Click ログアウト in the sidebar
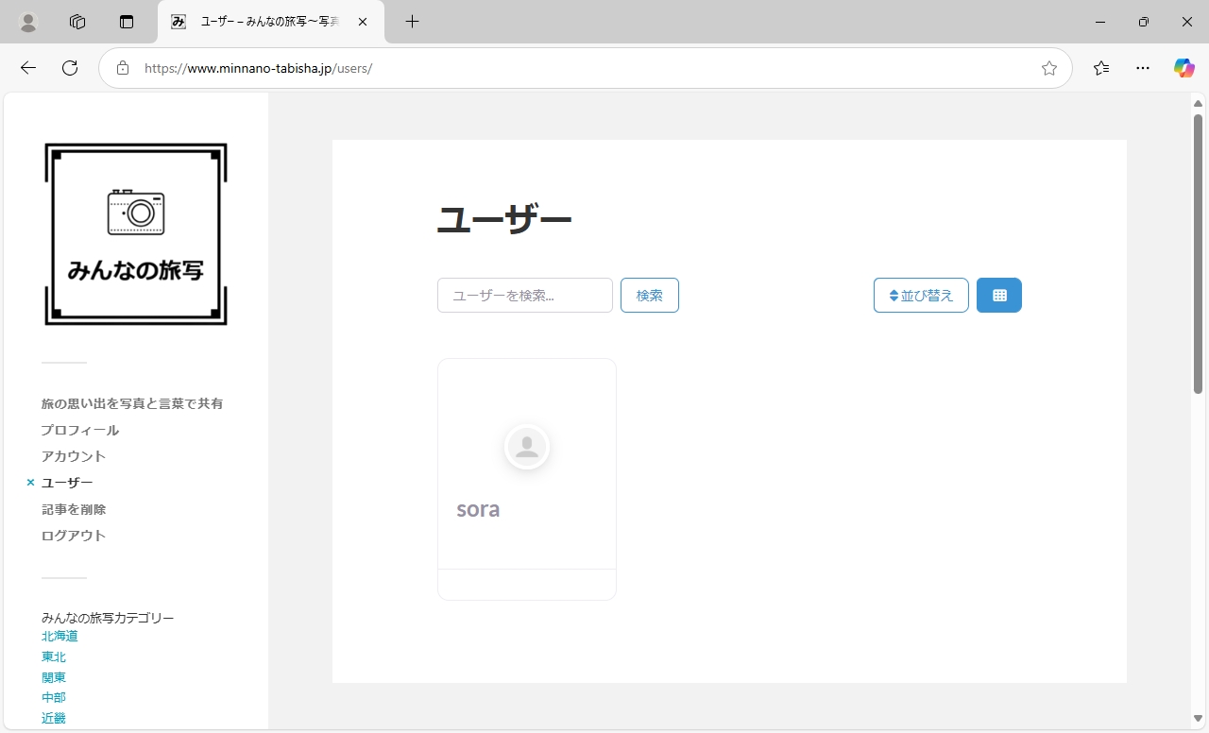The image size is (1209, 733). pos(74,536)
